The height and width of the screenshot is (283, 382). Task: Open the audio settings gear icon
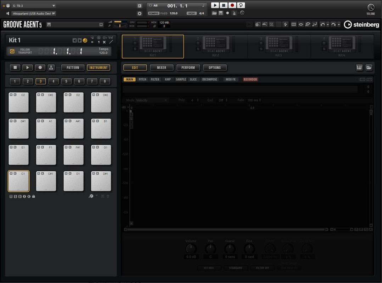pos(139,13)
